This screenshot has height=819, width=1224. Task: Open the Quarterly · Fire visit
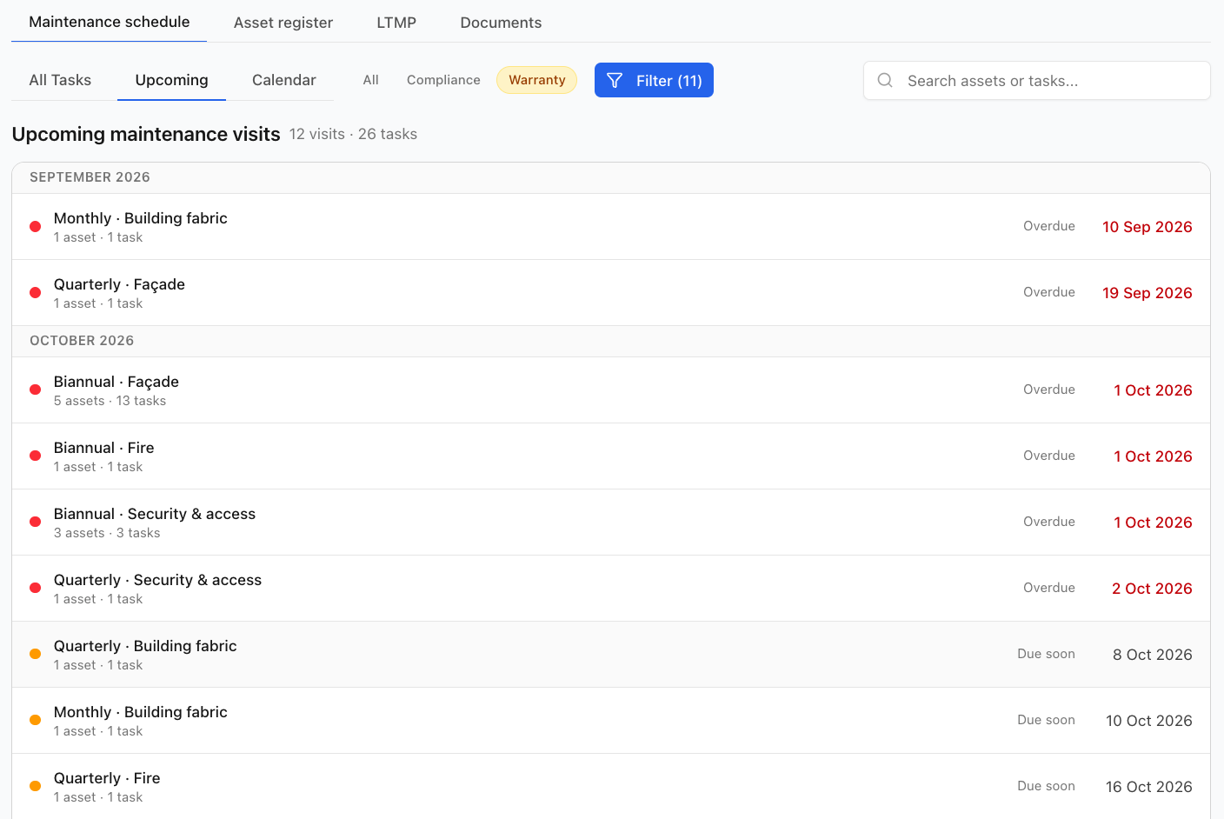(611, 787)
